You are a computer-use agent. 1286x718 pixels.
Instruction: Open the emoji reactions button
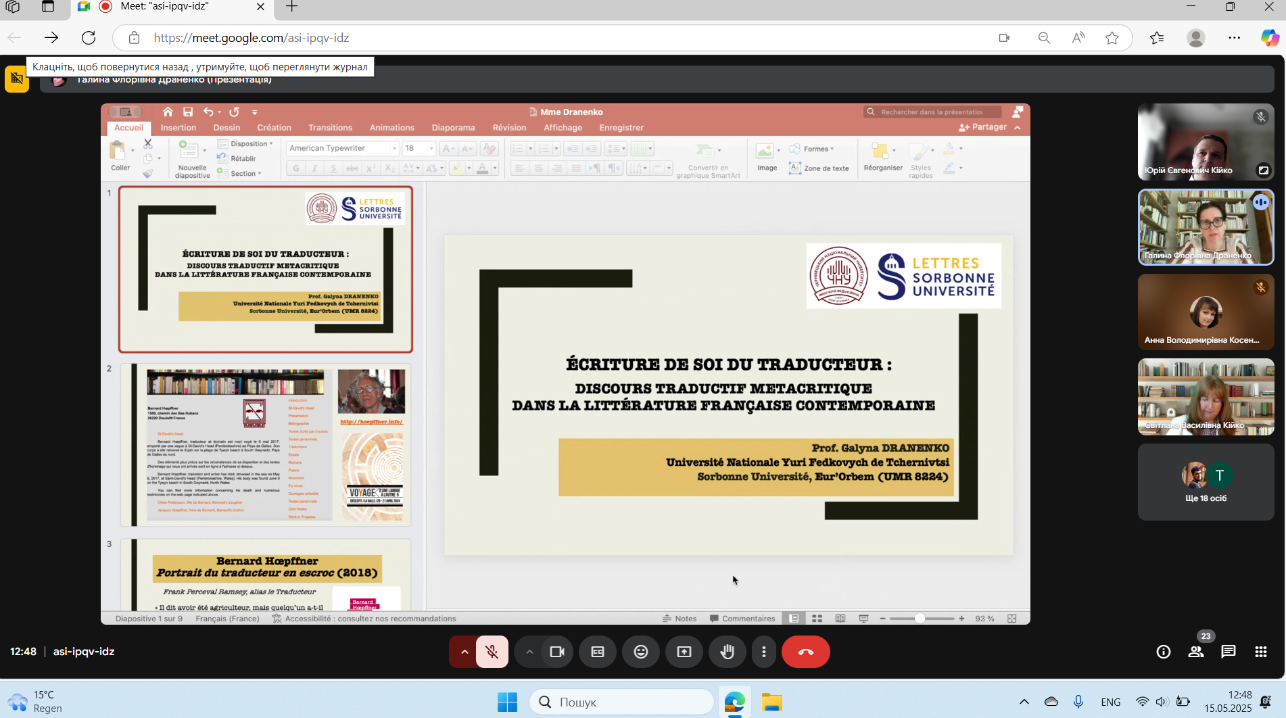(x=641, y=652)
